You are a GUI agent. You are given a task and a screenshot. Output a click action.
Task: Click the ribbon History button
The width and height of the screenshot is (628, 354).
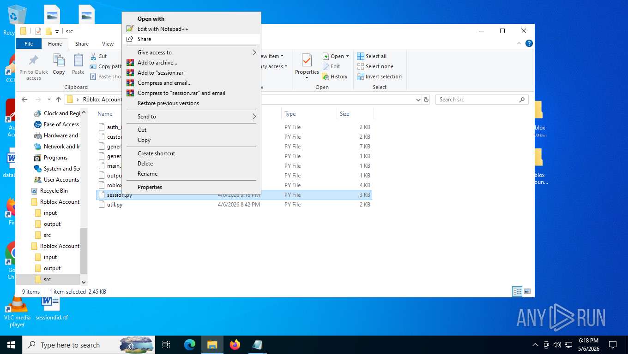click(x=335, y=77)
